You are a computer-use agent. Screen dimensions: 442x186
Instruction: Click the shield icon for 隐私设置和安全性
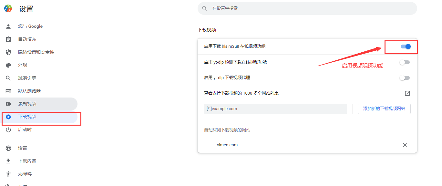pyautogui.click(x=8, y=52)
